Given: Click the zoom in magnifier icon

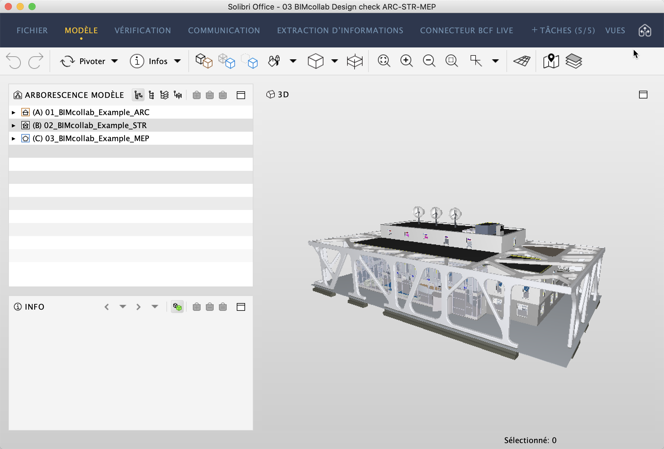Looking at the screenshot, I should tap(406, 61).
